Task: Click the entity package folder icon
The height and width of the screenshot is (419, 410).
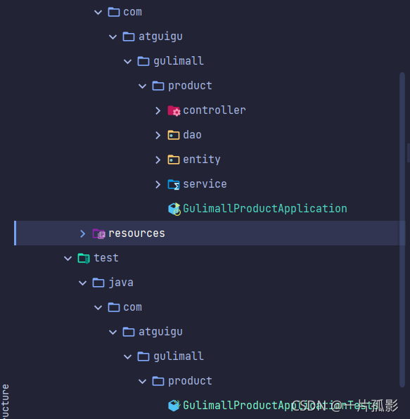Action: pos(174,160)
